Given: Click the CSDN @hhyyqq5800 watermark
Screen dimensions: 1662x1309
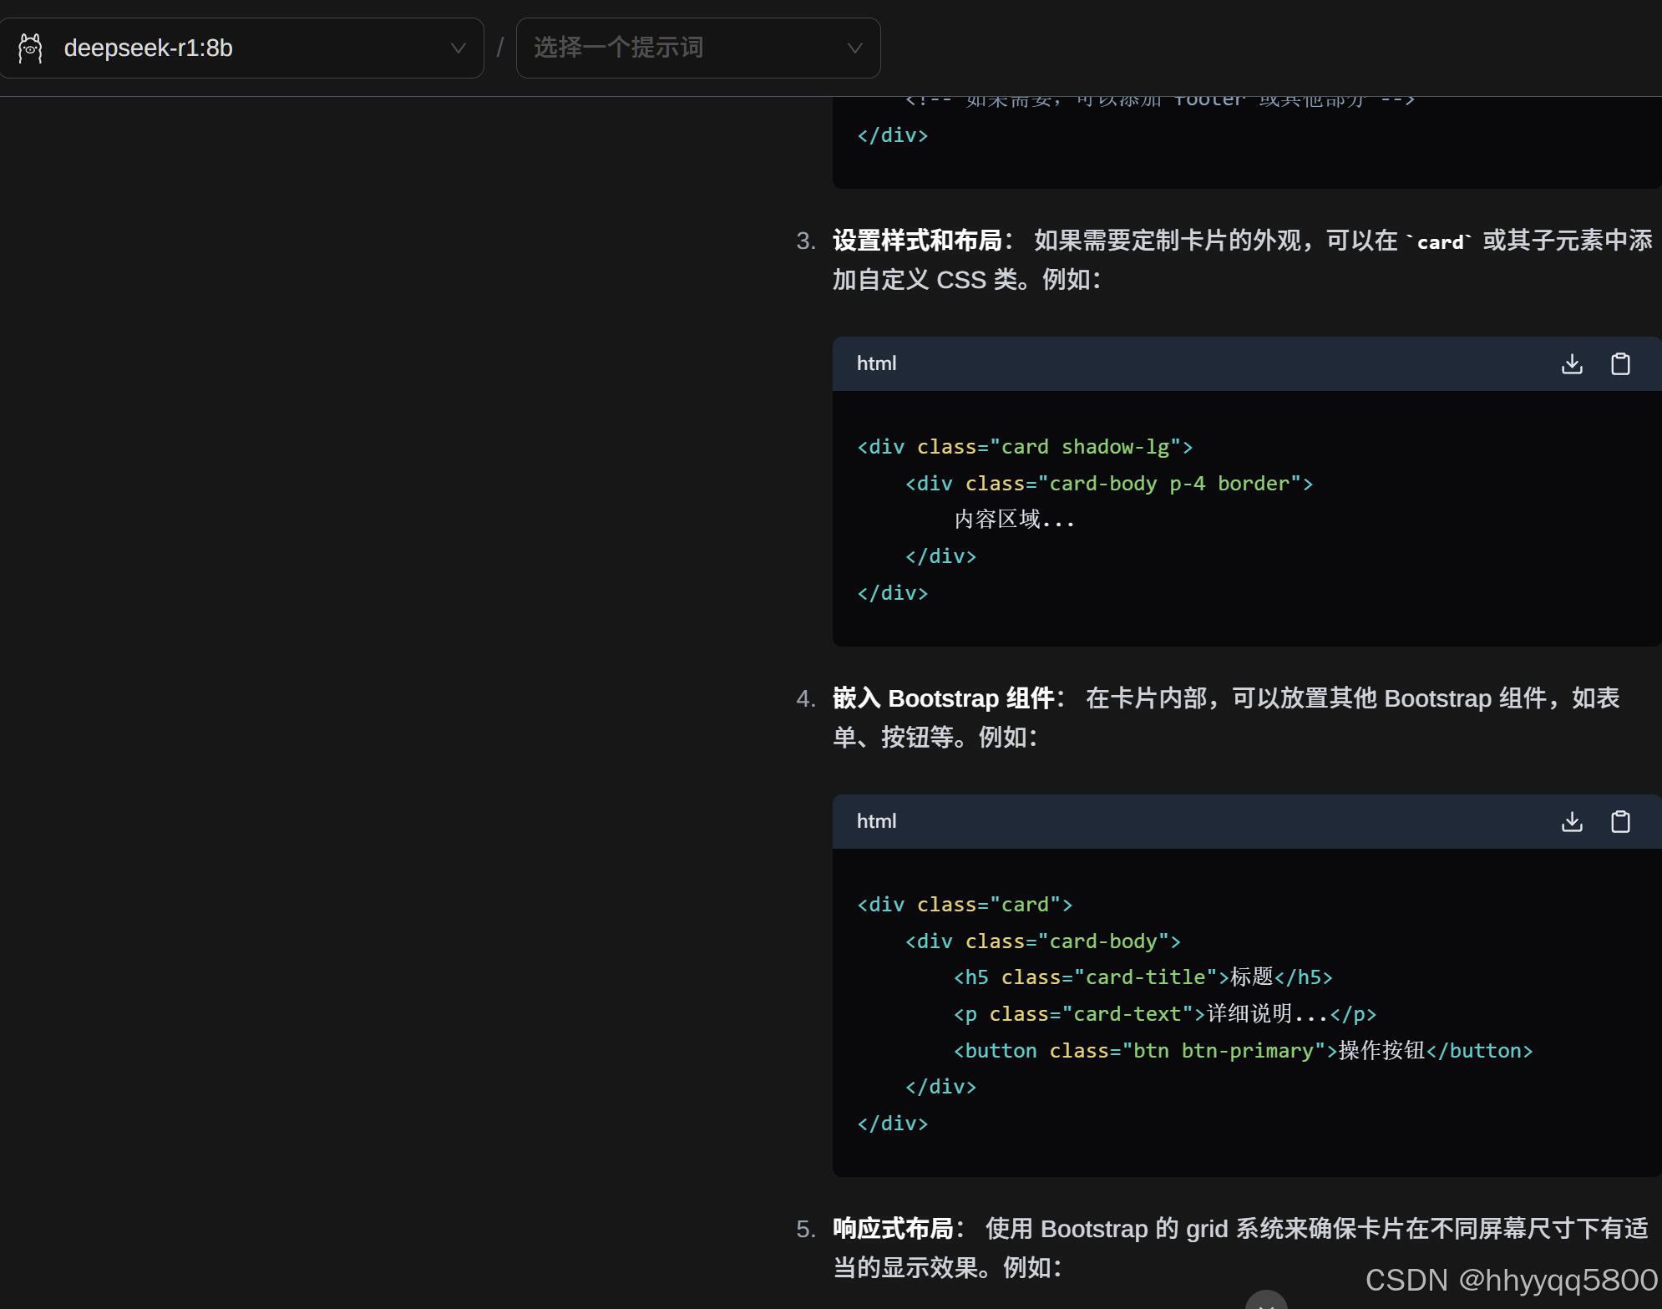Looking at the screenshot, I should pos(1511,1280).
